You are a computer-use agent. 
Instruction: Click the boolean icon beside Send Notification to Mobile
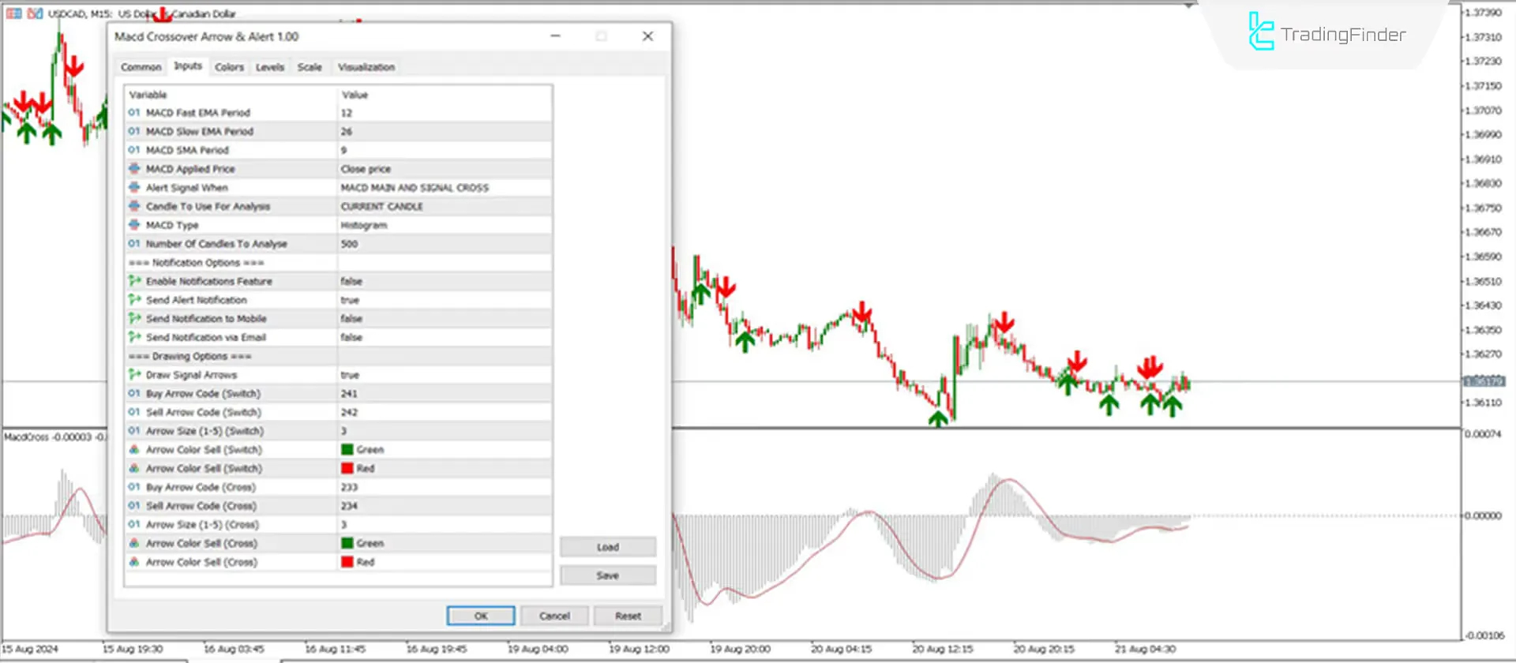pos(134,319)
